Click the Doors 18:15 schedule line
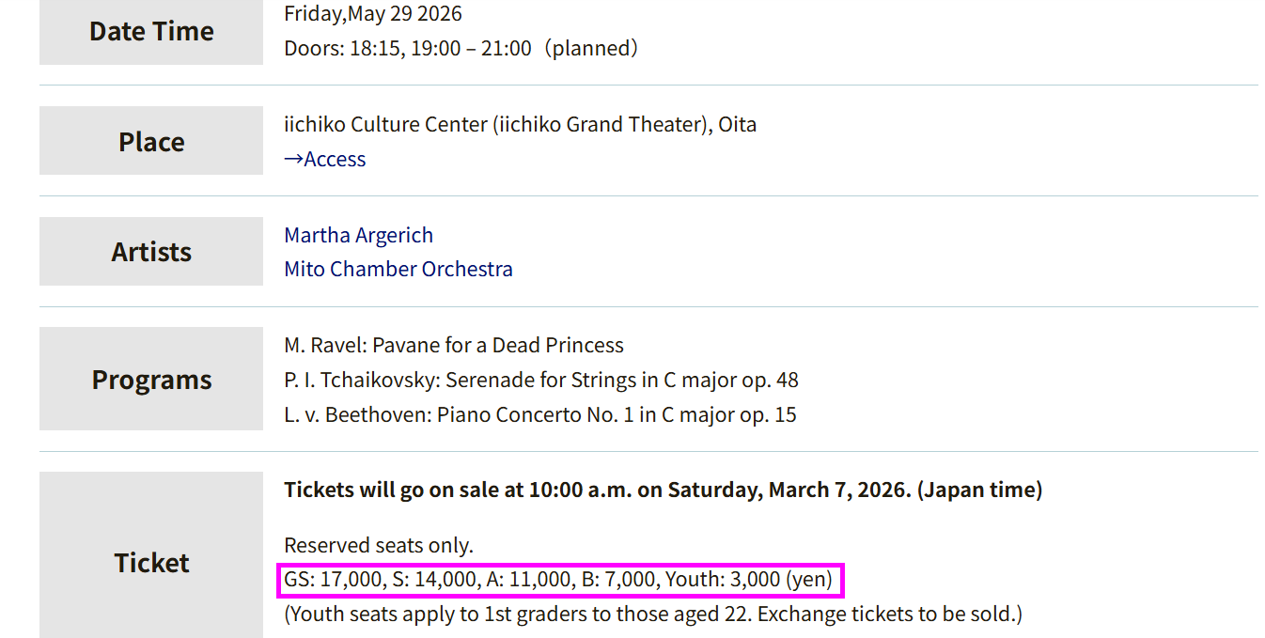1265x638 pixels. point(461,48)
